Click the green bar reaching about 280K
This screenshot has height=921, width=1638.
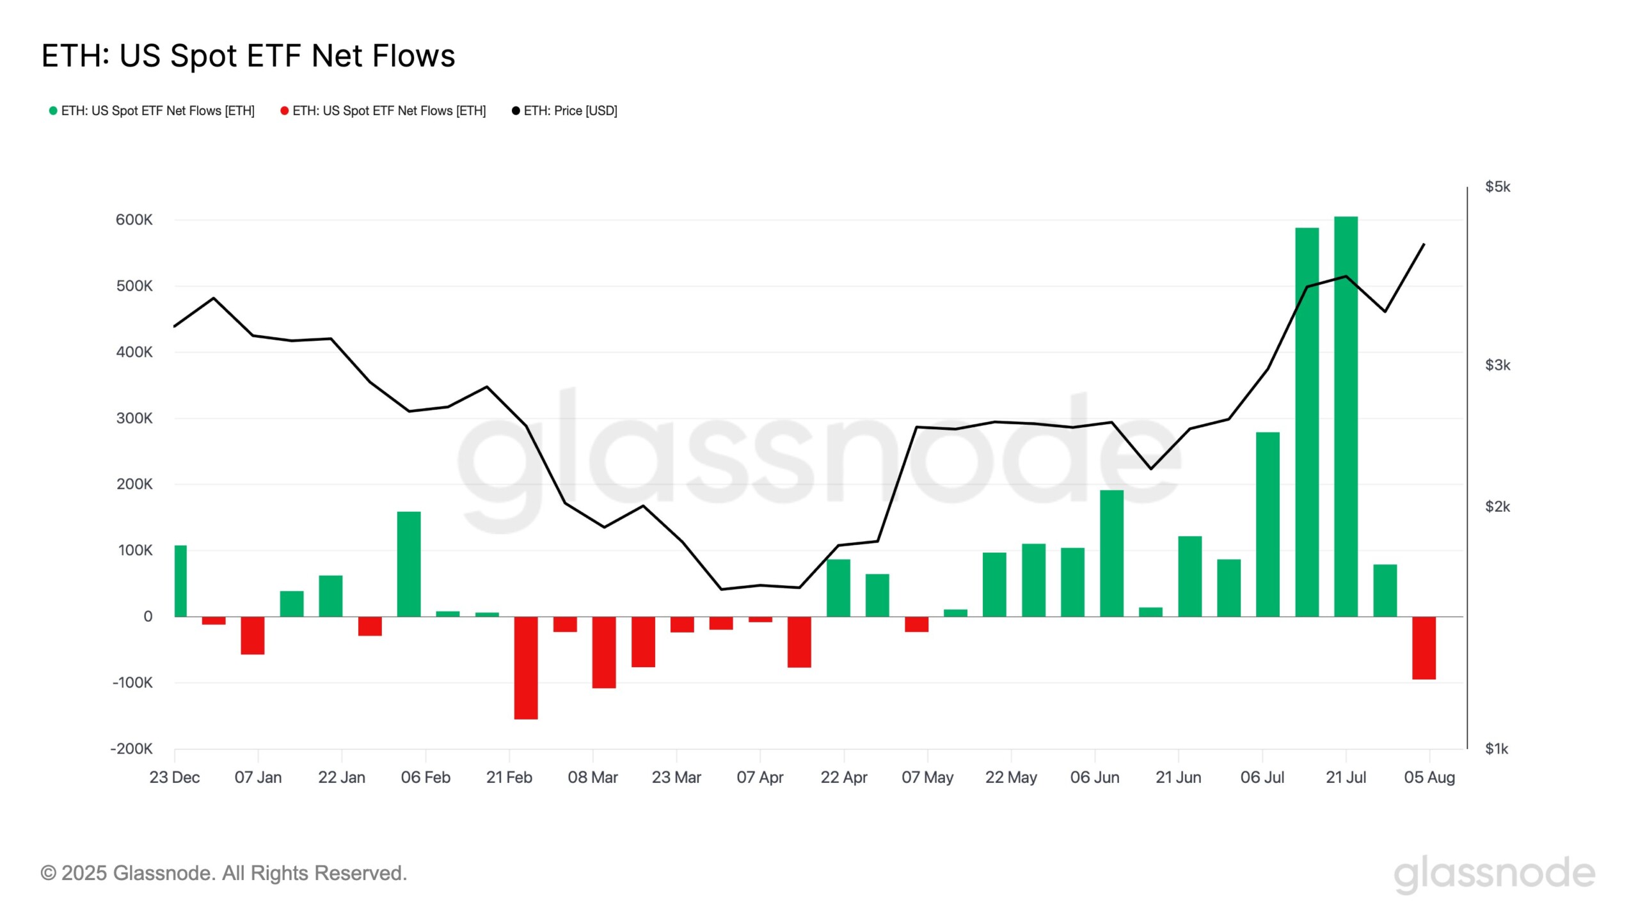pos(1268,524)
